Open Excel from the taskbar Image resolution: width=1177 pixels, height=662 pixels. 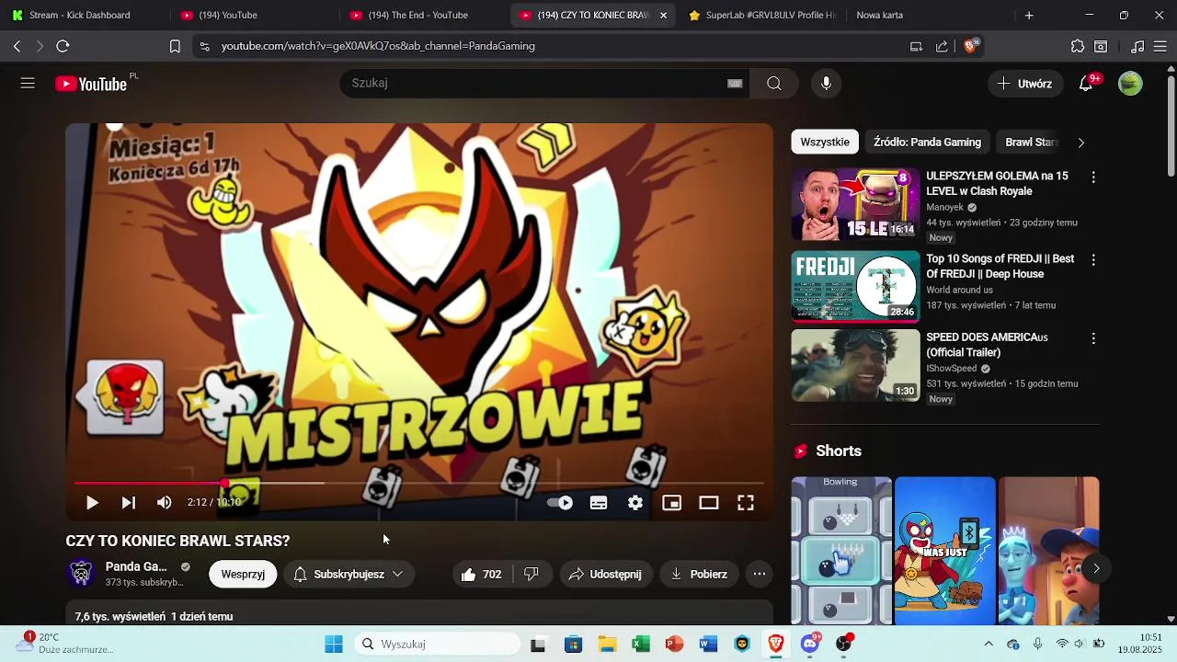click(x=641, y=645)
